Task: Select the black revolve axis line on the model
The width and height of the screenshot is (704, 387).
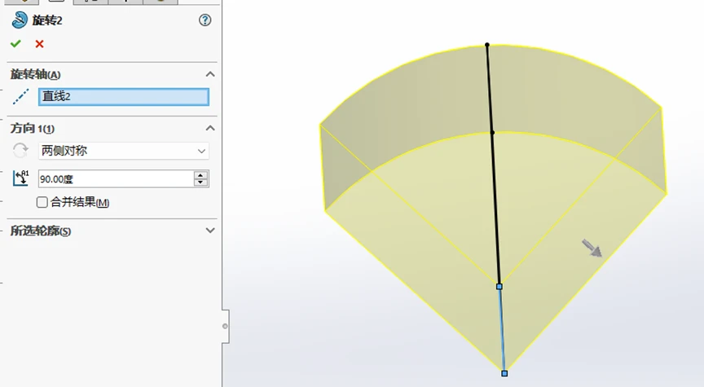Action: click(x=493, y=165)
